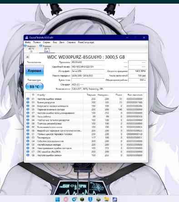Click the Возможности S.M.A.R.T. field
Viewport: 179px width, 202px height.
coord(109,89)
